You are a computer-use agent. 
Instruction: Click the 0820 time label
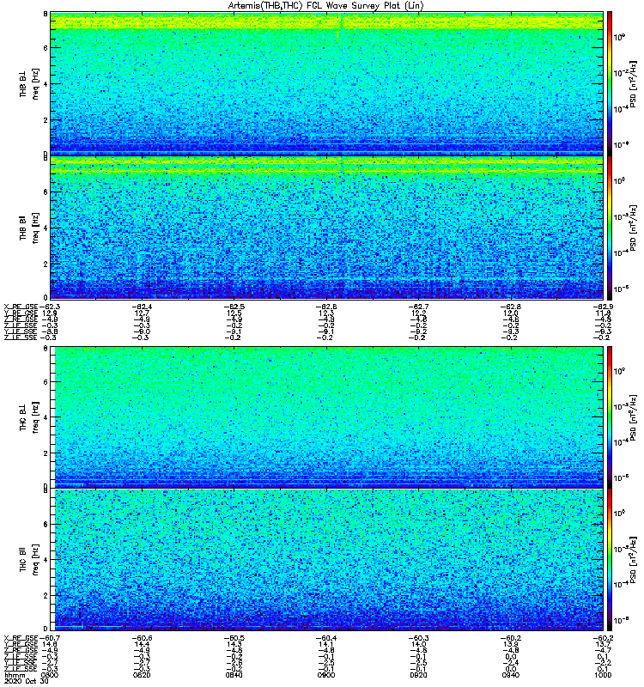click(142, 675)
